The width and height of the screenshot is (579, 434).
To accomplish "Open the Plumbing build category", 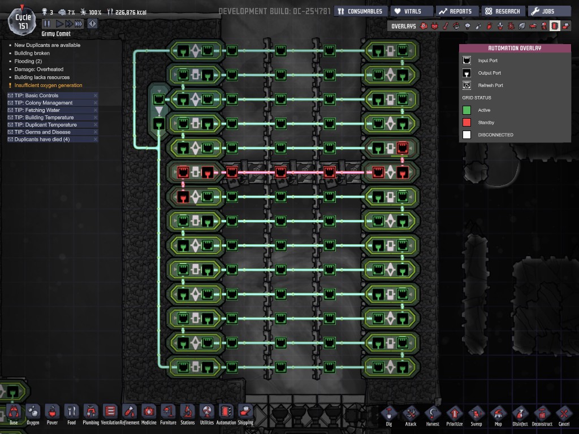I will (x=90, y=413).
